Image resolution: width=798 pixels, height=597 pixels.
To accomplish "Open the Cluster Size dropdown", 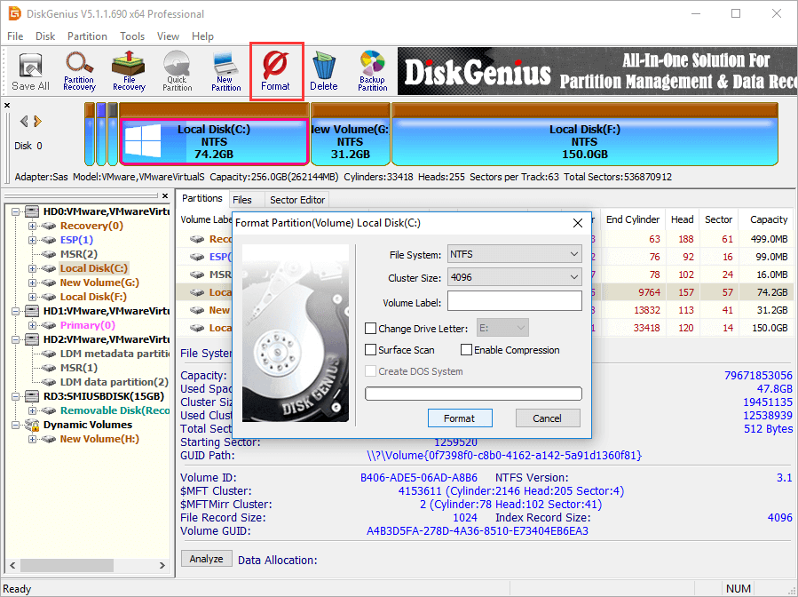I will click(x=514, y=278).
